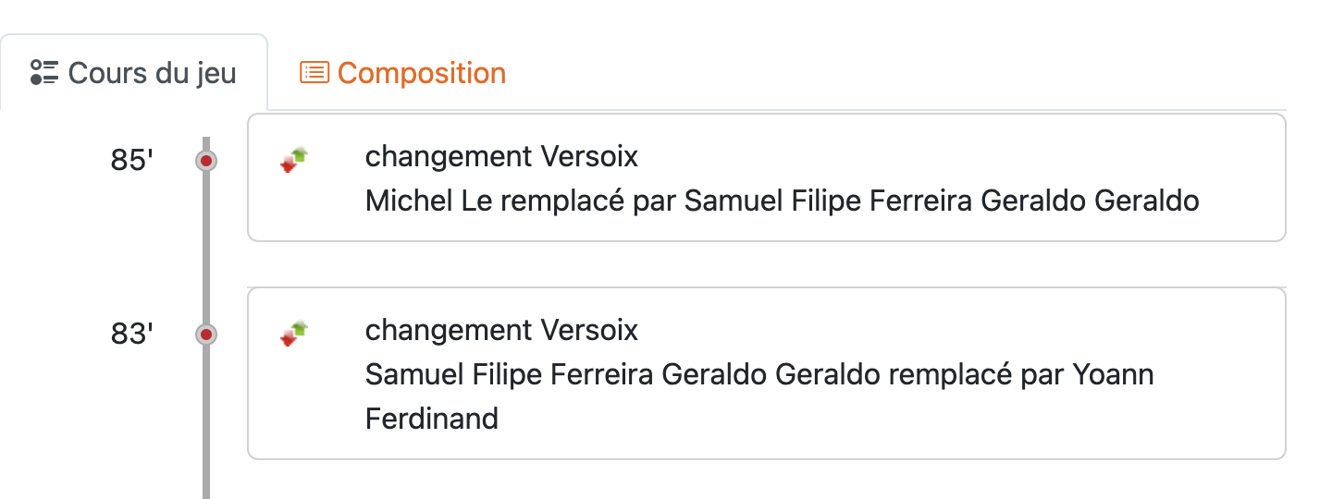Screen dimensions: 1332x499
Task: Open the Composition tab
Action: pyautogui.click(x=421, y=73)
